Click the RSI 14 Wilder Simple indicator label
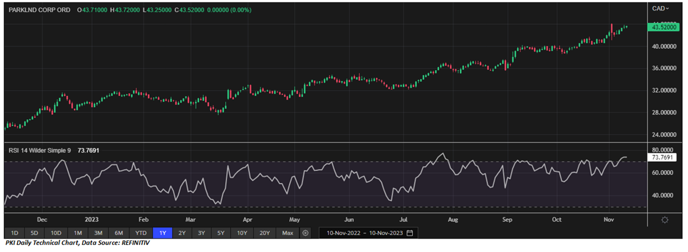The width and height of the screenshot is (688, 252). pyautogui.click(x=40, y=150)
